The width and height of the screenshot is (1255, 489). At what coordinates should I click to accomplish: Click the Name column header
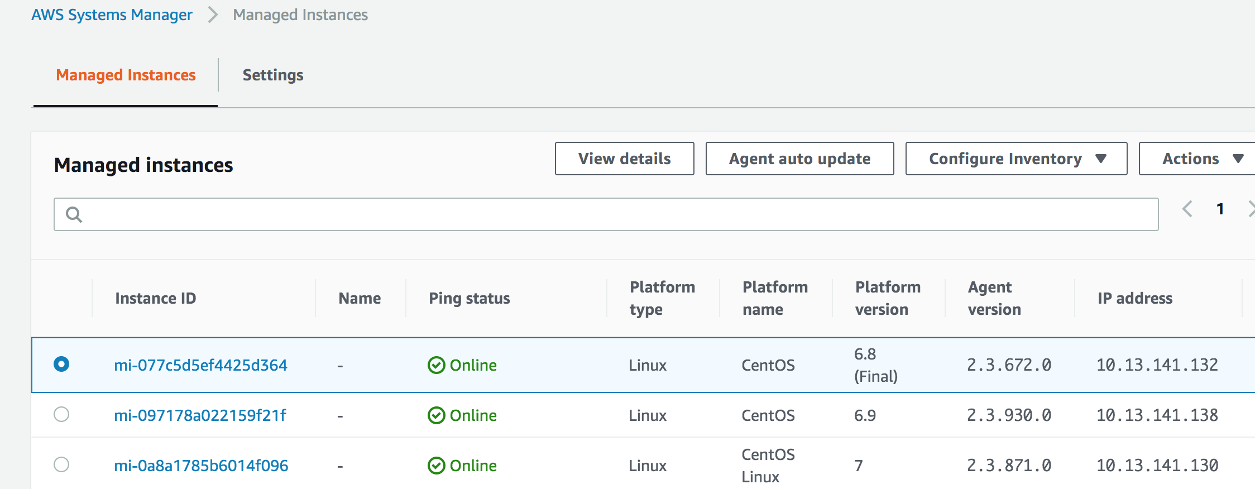[x=360, y=298]
